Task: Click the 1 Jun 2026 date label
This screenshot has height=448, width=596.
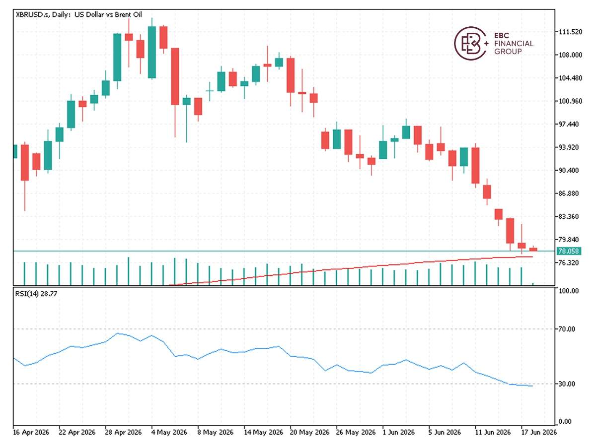Action: click(399, 433)
